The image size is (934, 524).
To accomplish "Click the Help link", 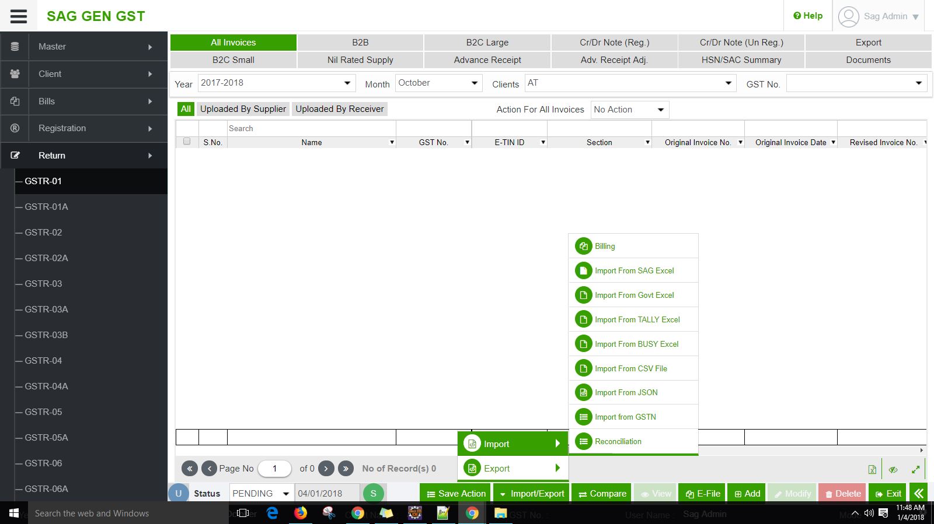I will (x=808, y=16).
